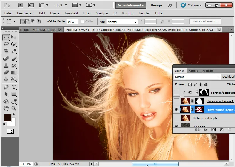Select the 3D Camera Orbit tool
Viewport: 235px width, 167px height.
click(14, 101)
